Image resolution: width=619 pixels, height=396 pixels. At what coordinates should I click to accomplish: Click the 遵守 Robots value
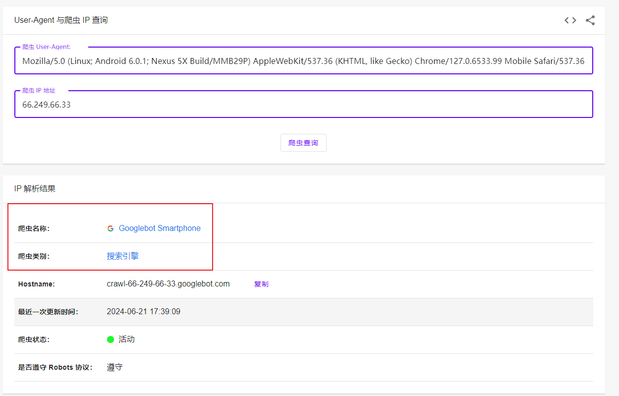coord(114,367)
